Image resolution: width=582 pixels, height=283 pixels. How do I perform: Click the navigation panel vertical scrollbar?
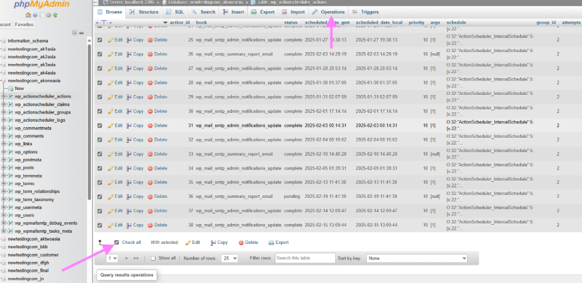(x=89, y=122)
